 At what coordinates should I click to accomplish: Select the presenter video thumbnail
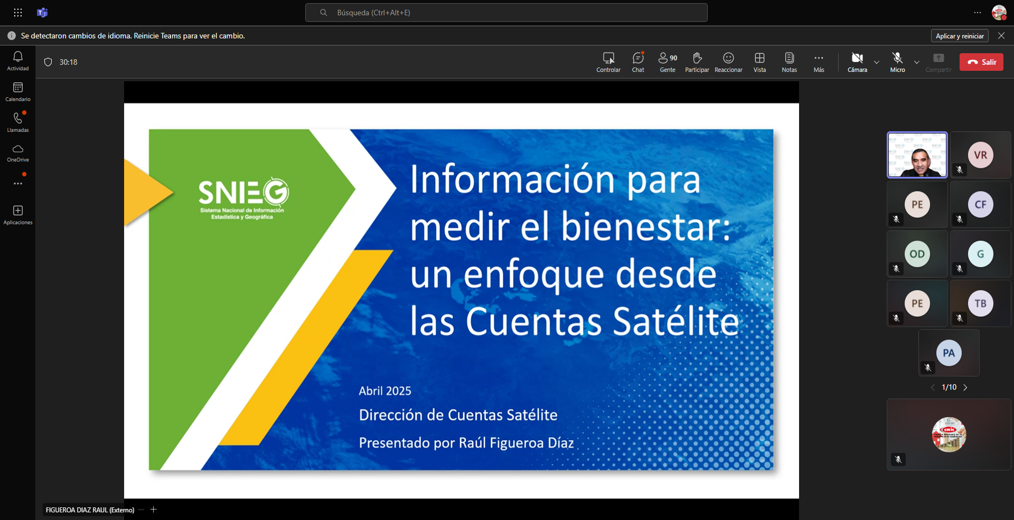pyautogui.click(x=917, y=155)
